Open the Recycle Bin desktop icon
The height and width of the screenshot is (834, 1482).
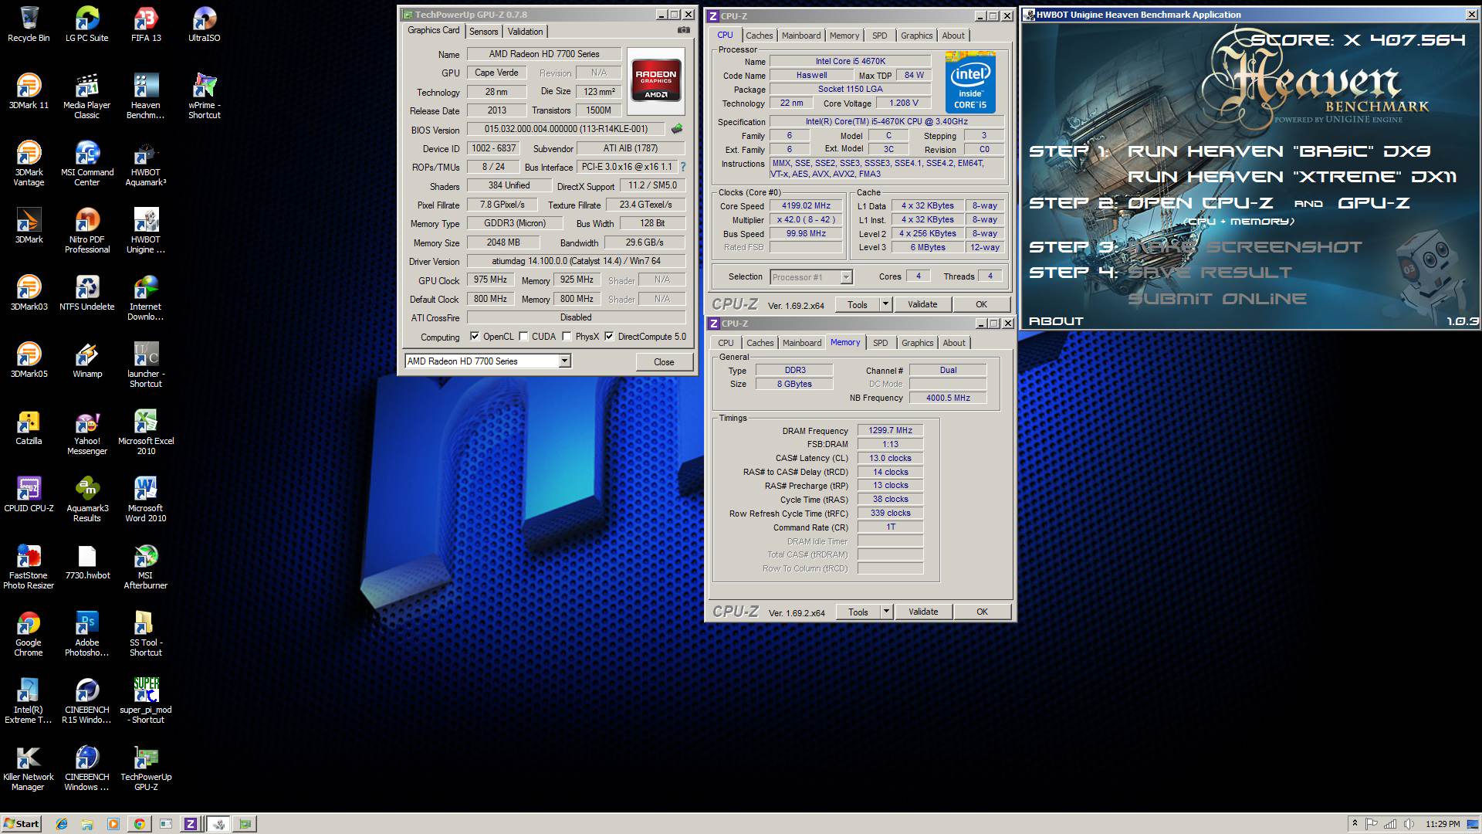(x=29, y=24)
